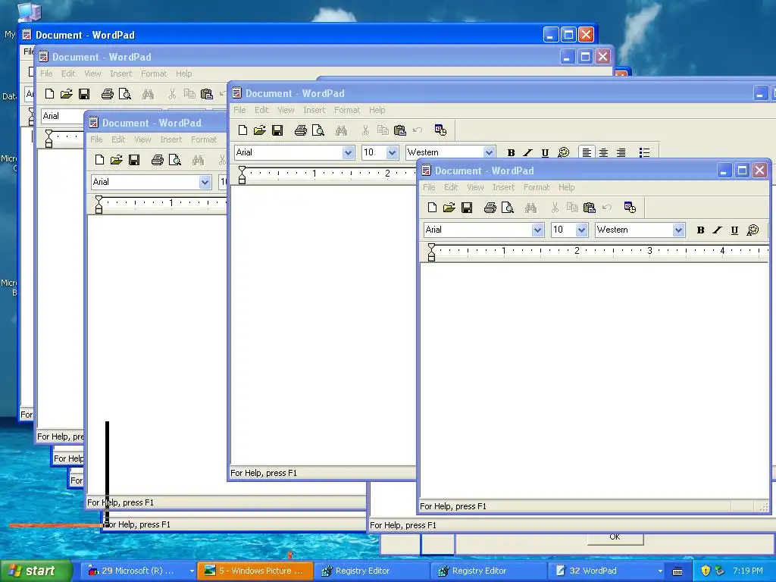Image resolution: width=776 pixels, height=582 pixels.
Task: Click Print Preview in WordPad window with alignment buttons
Action: tap(318, 130)
